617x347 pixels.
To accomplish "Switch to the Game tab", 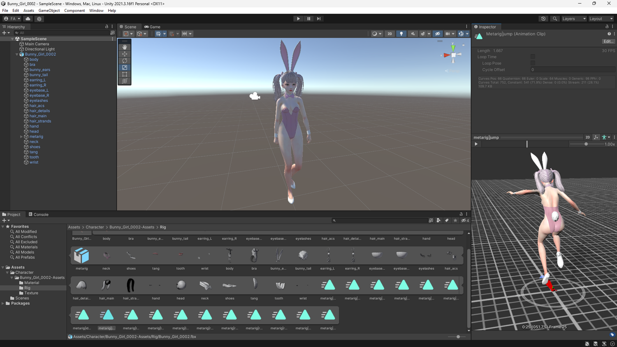I will click(152, 27).
